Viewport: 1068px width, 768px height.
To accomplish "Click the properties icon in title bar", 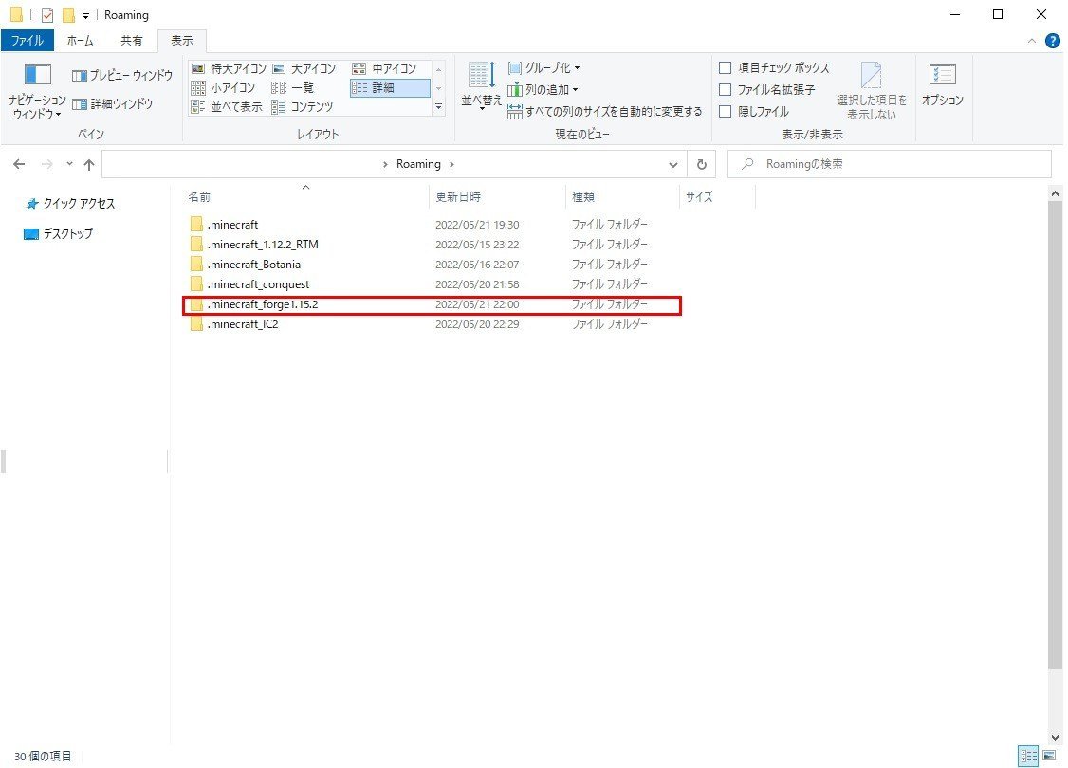I will pos(47,14).
